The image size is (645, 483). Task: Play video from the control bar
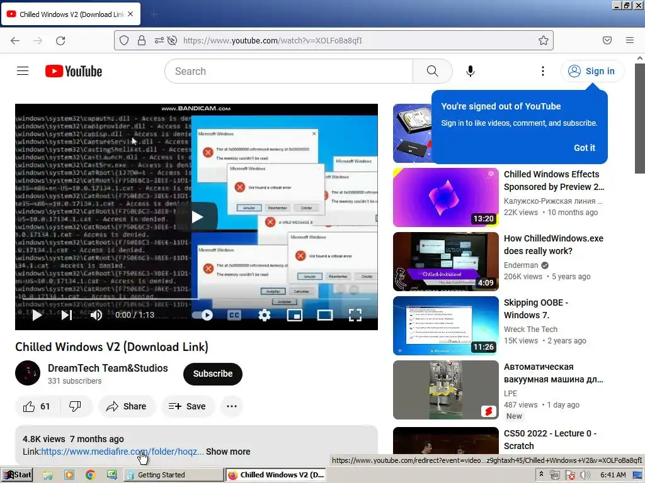[x=37, y=315]
